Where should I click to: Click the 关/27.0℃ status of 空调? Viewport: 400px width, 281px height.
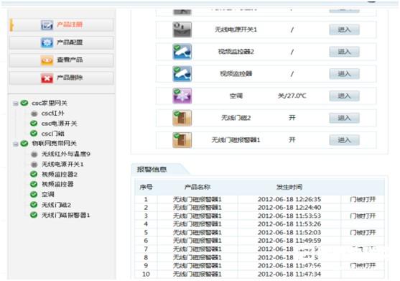[x=292, y=96]
